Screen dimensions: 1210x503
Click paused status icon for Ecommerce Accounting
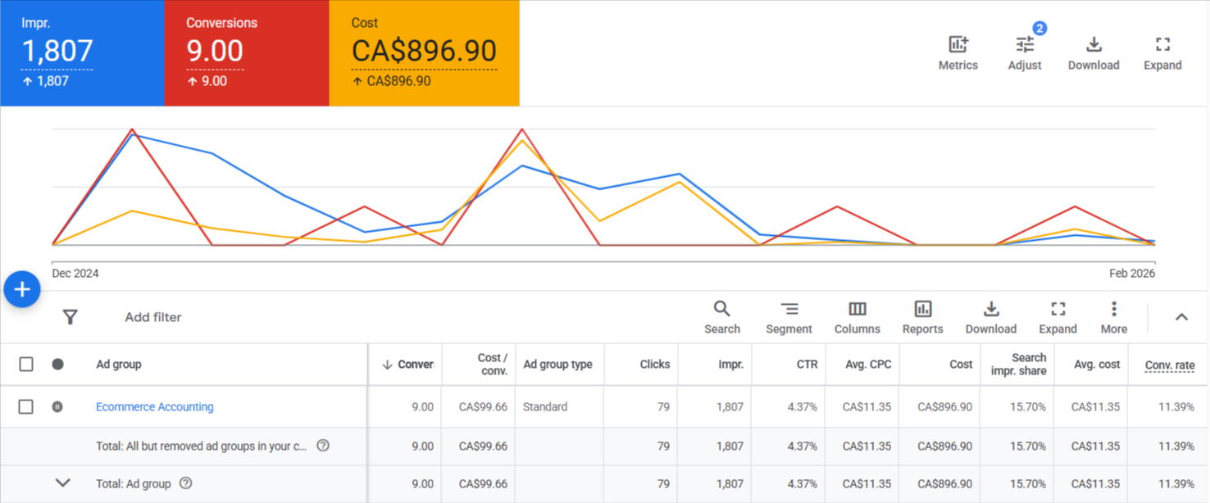coord(57,406)
